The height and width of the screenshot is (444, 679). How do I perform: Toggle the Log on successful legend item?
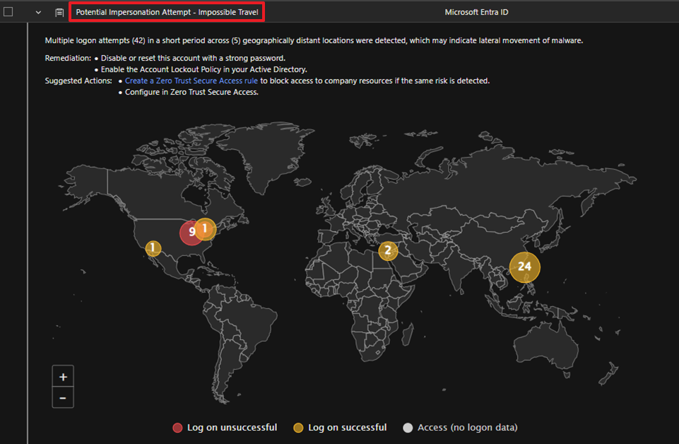340,428
